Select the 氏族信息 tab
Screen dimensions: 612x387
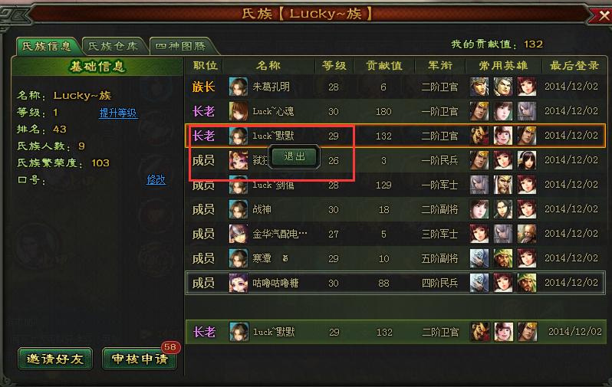coord(47,47)
